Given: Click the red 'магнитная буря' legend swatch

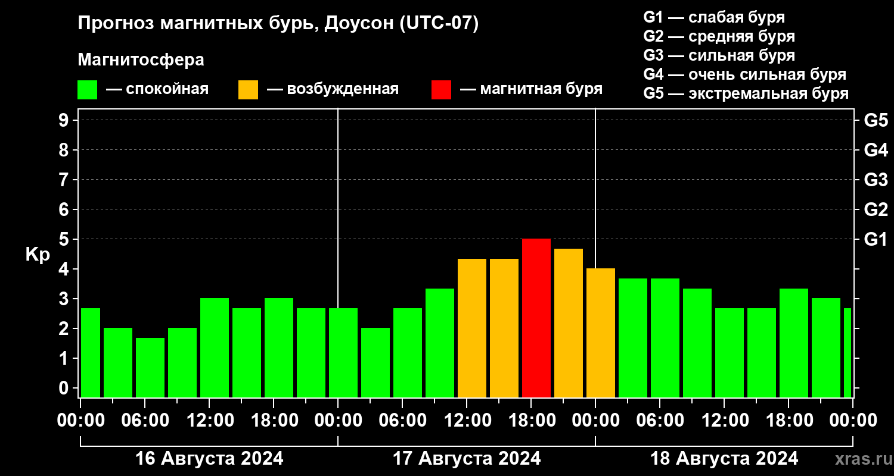Looking at the screenshot, I should pos(441,90).
